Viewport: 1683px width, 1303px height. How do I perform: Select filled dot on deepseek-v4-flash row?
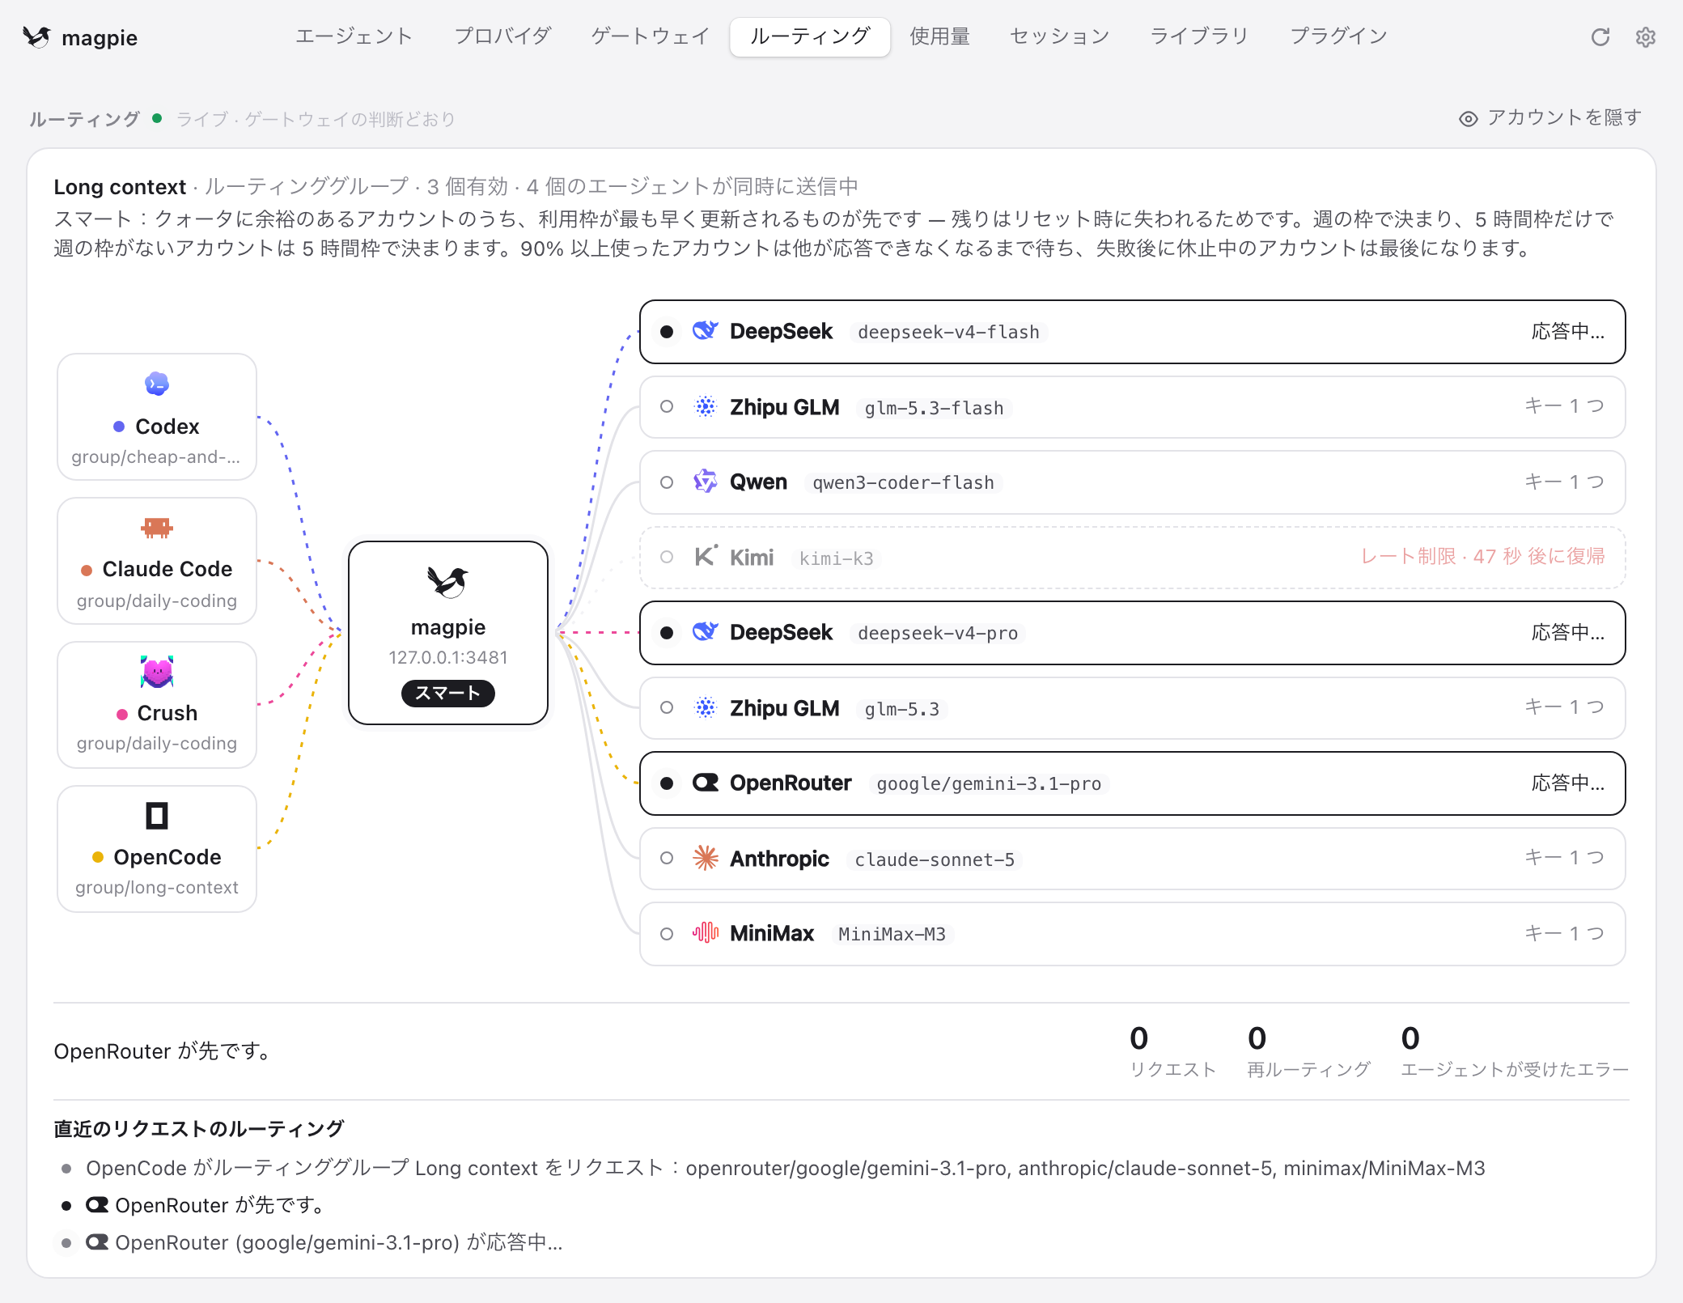667,332
